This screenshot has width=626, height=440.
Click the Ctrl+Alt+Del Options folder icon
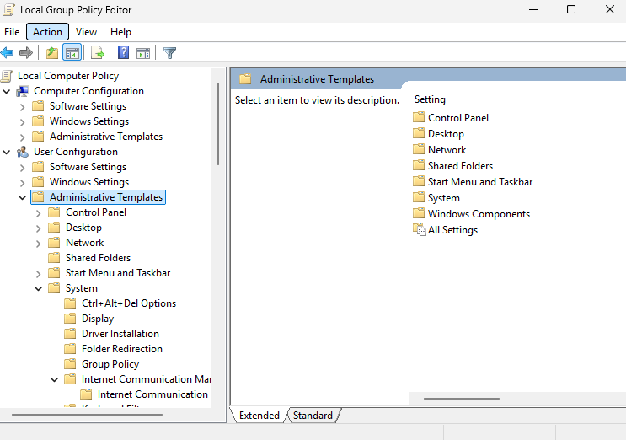70,303
